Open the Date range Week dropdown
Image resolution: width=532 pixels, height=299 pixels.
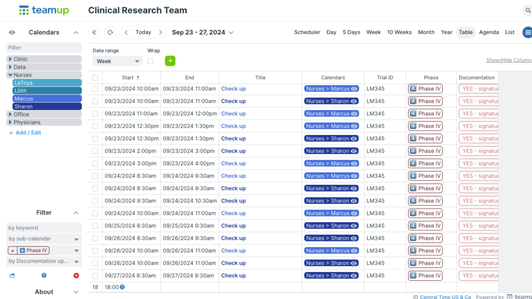[x=117, y=61]
